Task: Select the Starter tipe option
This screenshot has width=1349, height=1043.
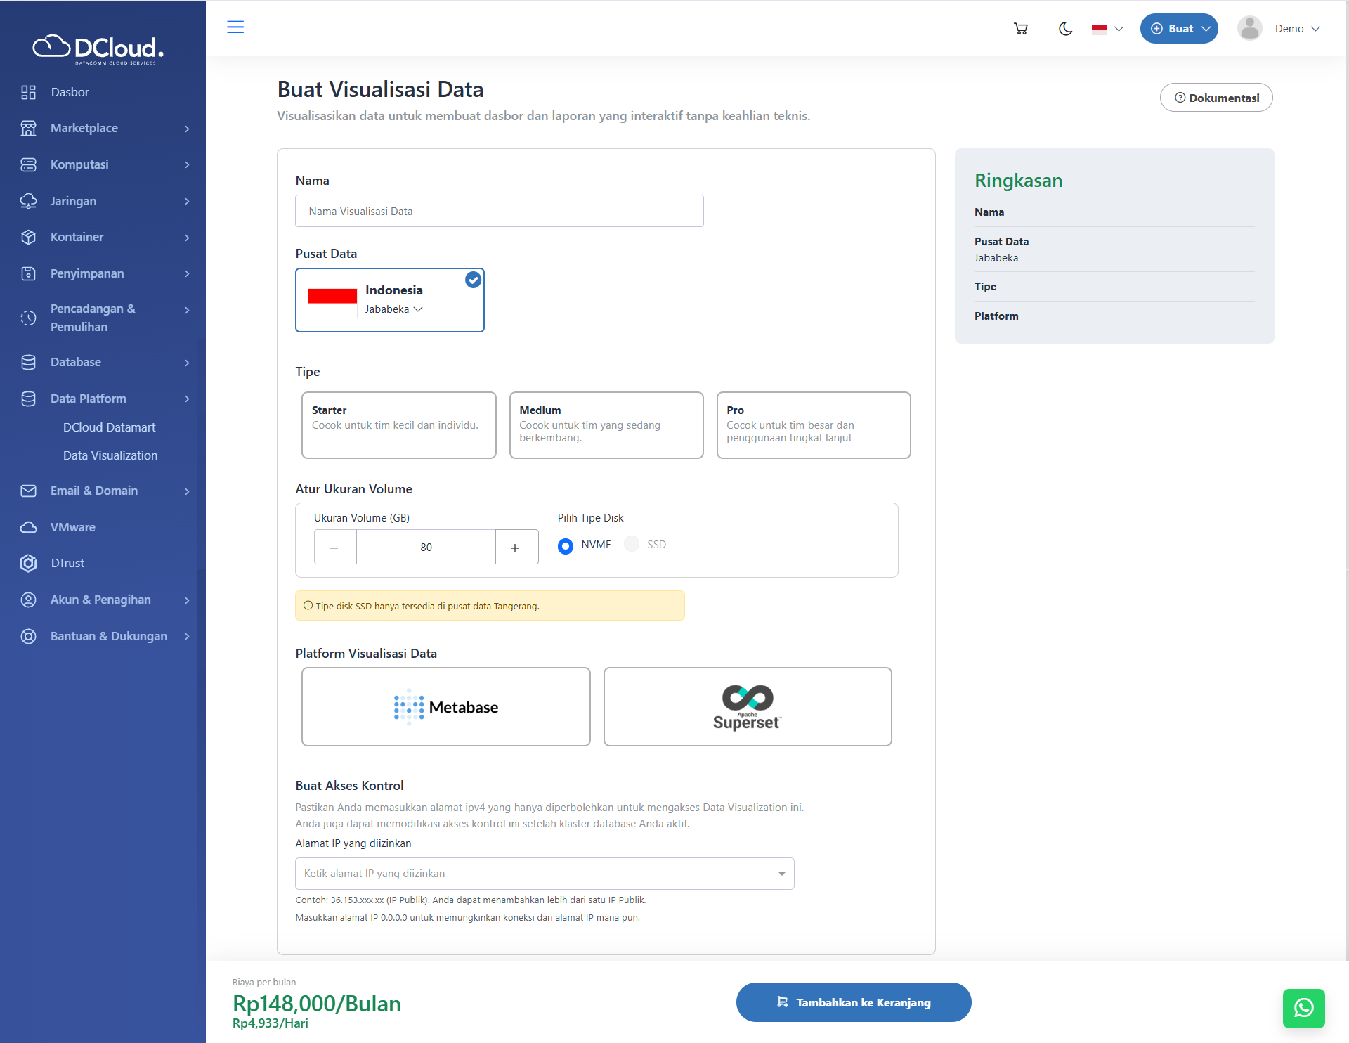Action: [x=398, y=425]
